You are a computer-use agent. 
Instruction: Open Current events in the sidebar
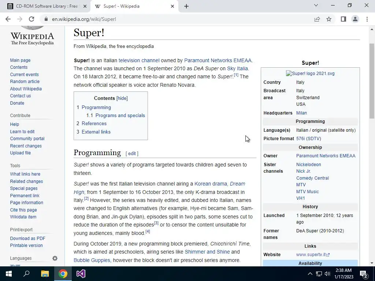click(24, 75)
